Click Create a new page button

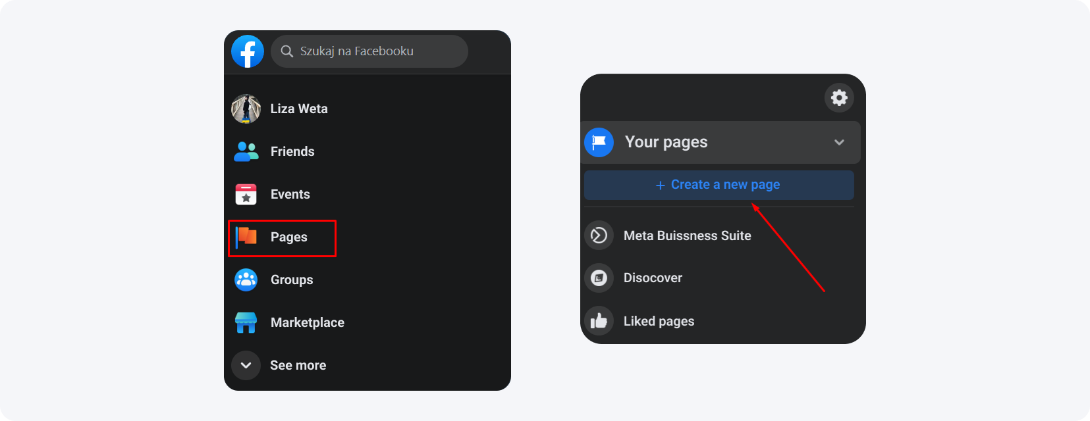(x=719, y=185)
